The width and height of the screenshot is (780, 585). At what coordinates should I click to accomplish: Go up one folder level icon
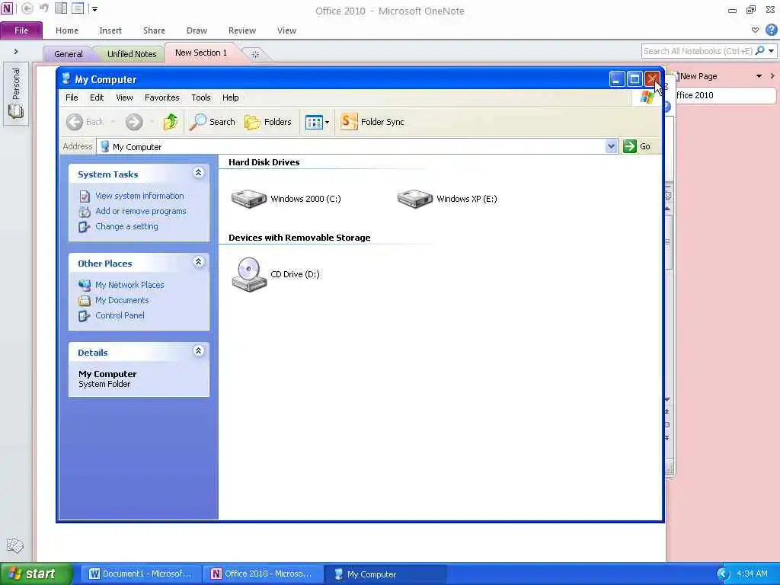pyautogui.click(x=171, y=122)
